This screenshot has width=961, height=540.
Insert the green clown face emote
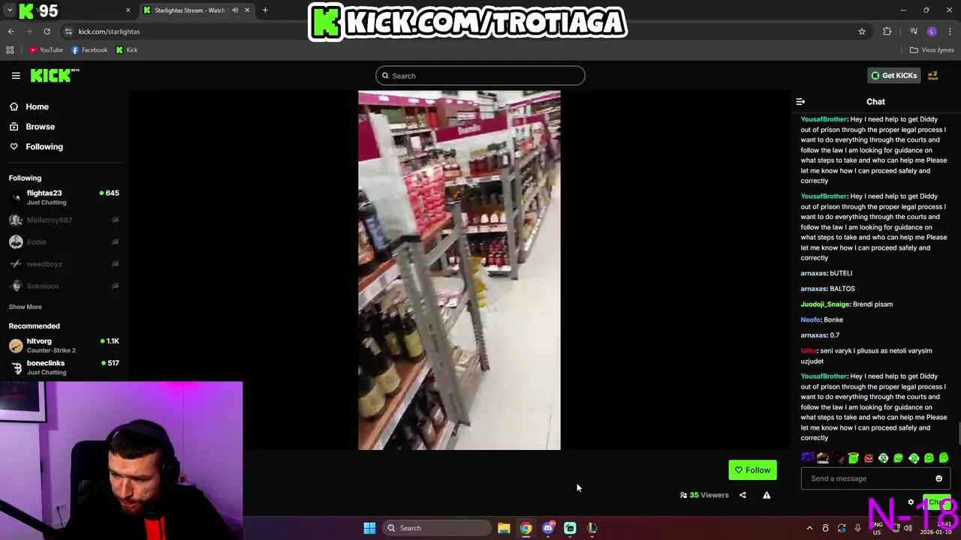(884, 458)
